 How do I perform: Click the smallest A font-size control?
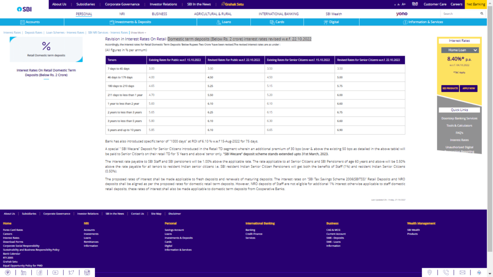(395, 5)
